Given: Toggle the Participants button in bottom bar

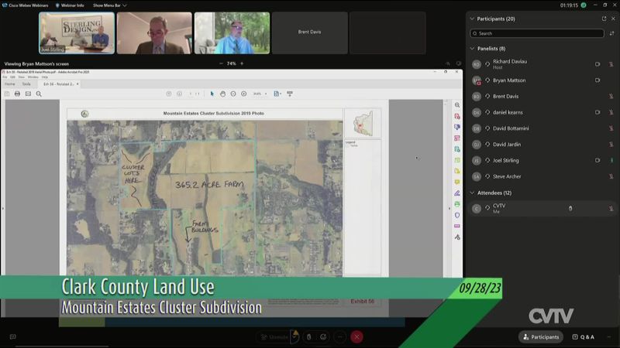Looking at the screenshot, I should (540, 337).
